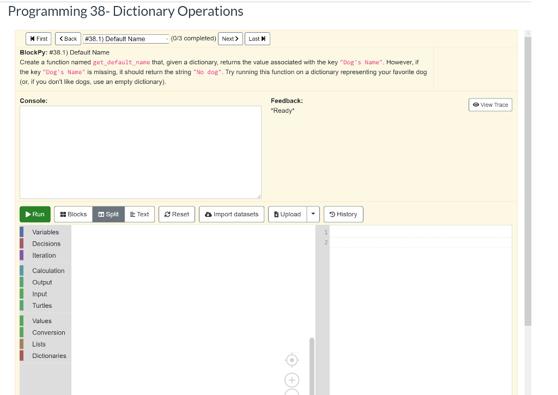Open the Iteration block category
558x395 pixels.
click(x=46, y=256)
